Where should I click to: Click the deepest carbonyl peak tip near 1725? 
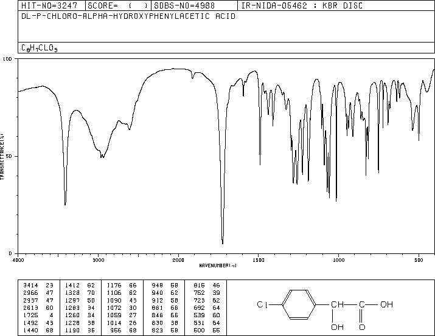pyautogui.click(x=223, y=244)
